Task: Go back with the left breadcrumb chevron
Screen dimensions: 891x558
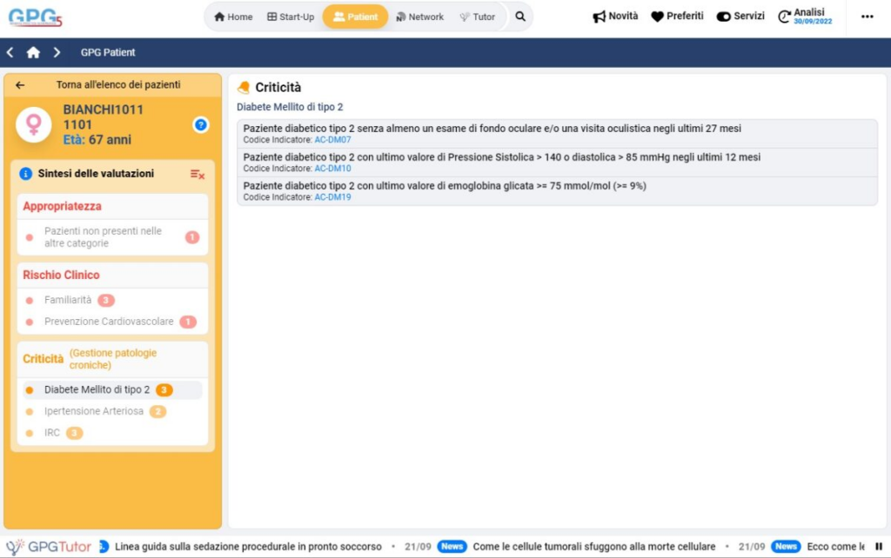Action: point(10,52)
